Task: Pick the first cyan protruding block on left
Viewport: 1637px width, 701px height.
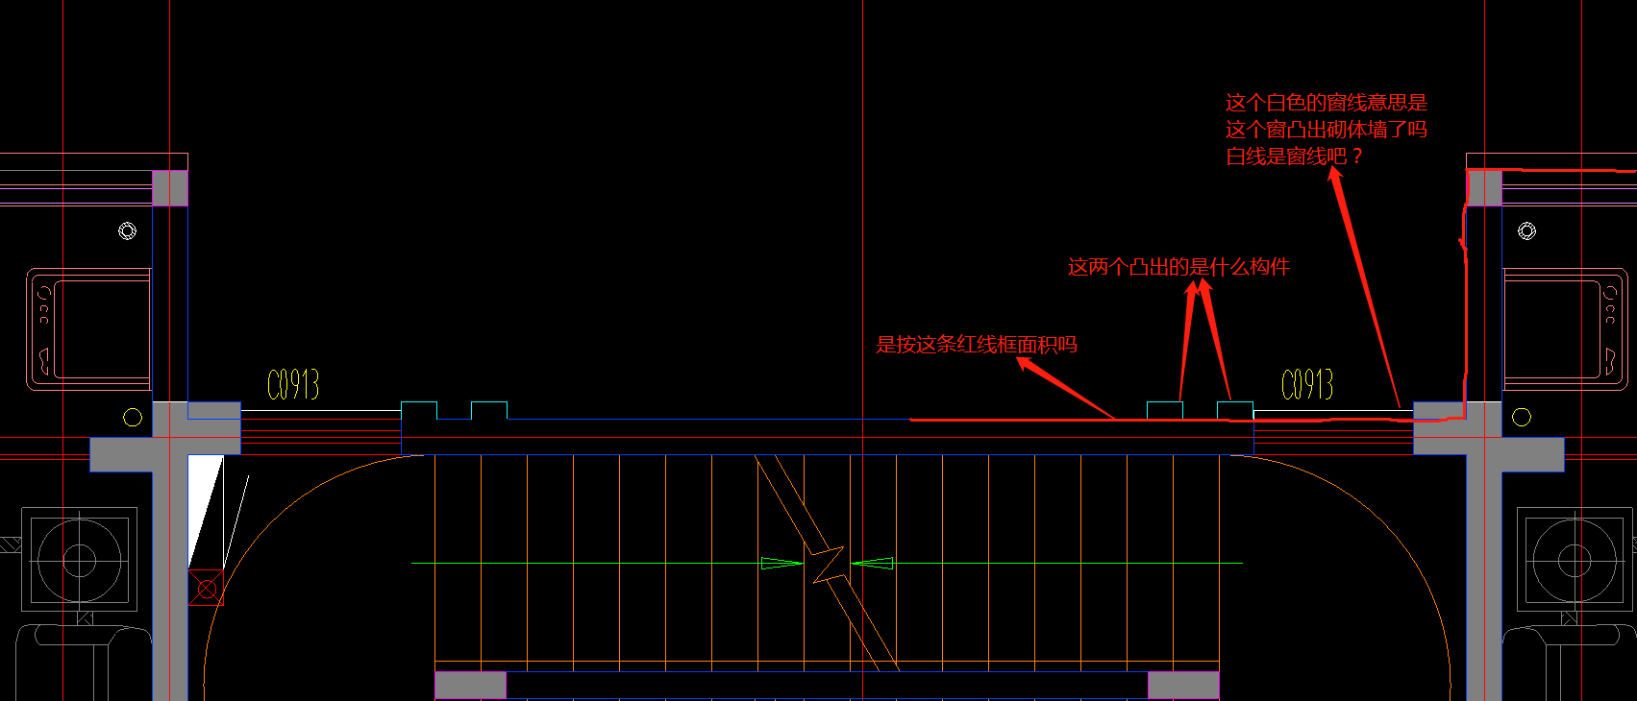Action: [x=419, y=411]
